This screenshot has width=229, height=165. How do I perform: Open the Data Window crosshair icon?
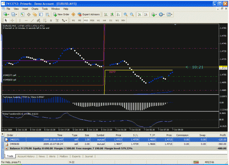(29, 14)
